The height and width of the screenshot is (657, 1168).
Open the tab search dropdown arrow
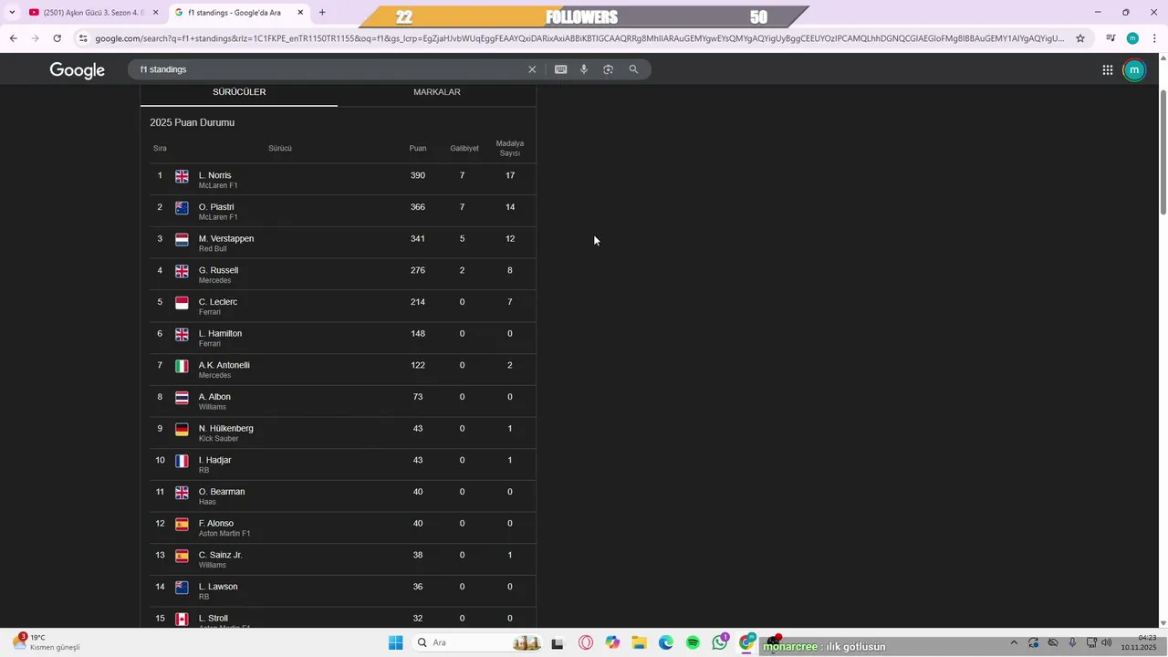tap(12, 13)
